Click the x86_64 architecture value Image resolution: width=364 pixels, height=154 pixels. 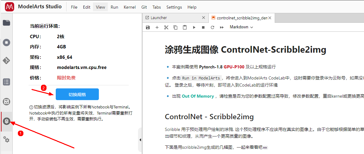(65, 57)
